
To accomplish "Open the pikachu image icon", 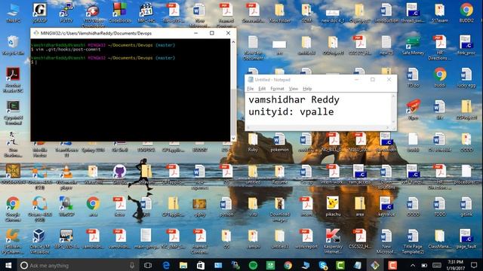I will pyautogui.click(x=333, y=206).
